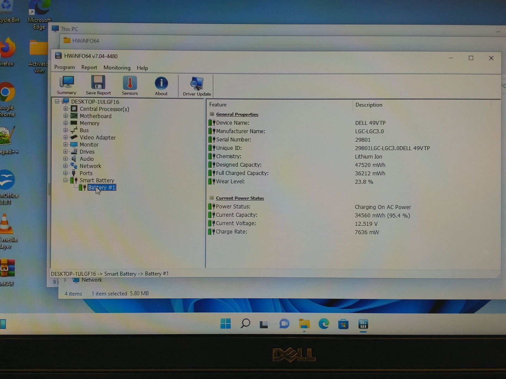Collapse the DESKTOP-1ULGF16 root node
The image size is (506, 379).
coord(57,101)
